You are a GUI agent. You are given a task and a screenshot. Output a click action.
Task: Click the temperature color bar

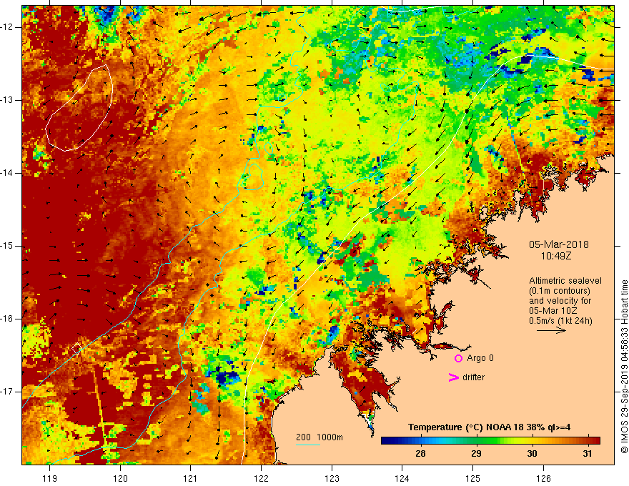pos(490,441)
